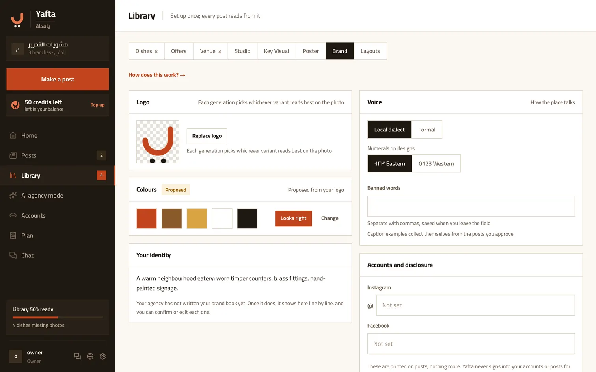The width and height of the screenshot is (596, 372).
Task: Click the Yafta logo mark
Action: [x=17, y=20]
